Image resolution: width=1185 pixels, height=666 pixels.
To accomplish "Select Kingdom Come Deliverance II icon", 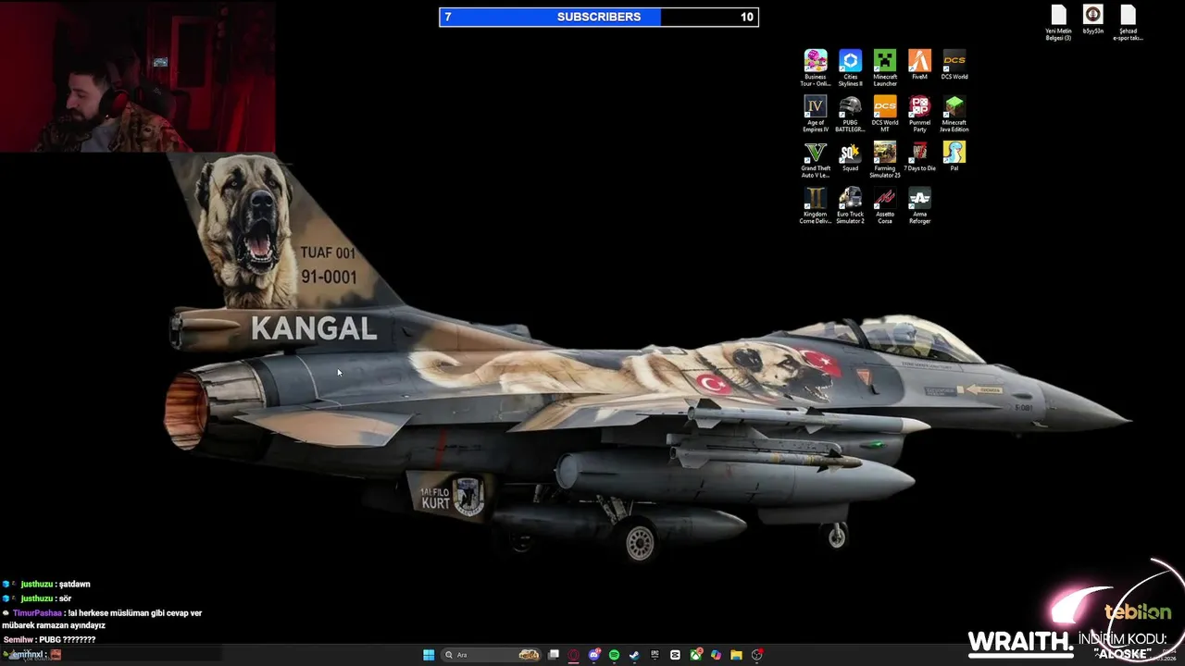I will (816, 205).
